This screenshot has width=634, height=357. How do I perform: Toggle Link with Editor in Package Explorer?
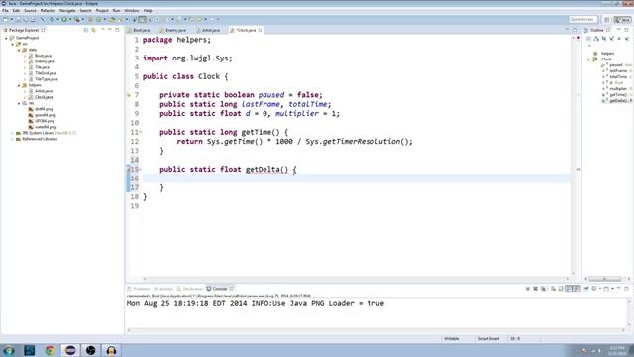[93, 30]
